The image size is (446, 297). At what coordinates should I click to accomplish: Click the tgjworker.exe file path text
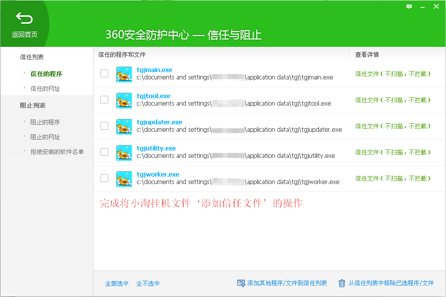pos(238,182)
